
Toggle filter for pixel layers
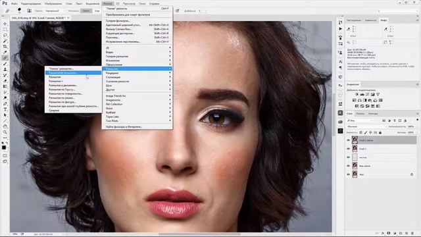(384, 120)
